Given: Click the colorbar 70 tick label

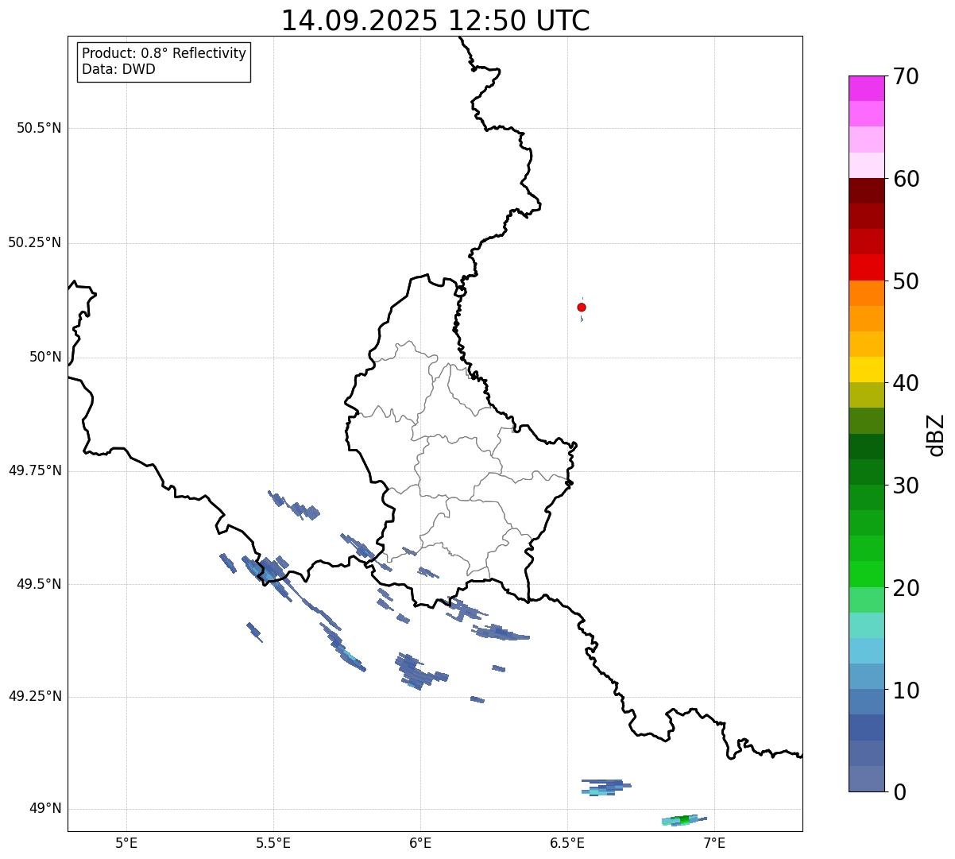Looking at the screenshot, I should [906, 77].
